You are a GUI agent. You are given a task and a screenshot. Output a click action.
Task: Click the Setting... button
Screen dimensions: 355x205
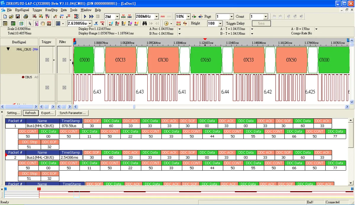click(13, 113)
